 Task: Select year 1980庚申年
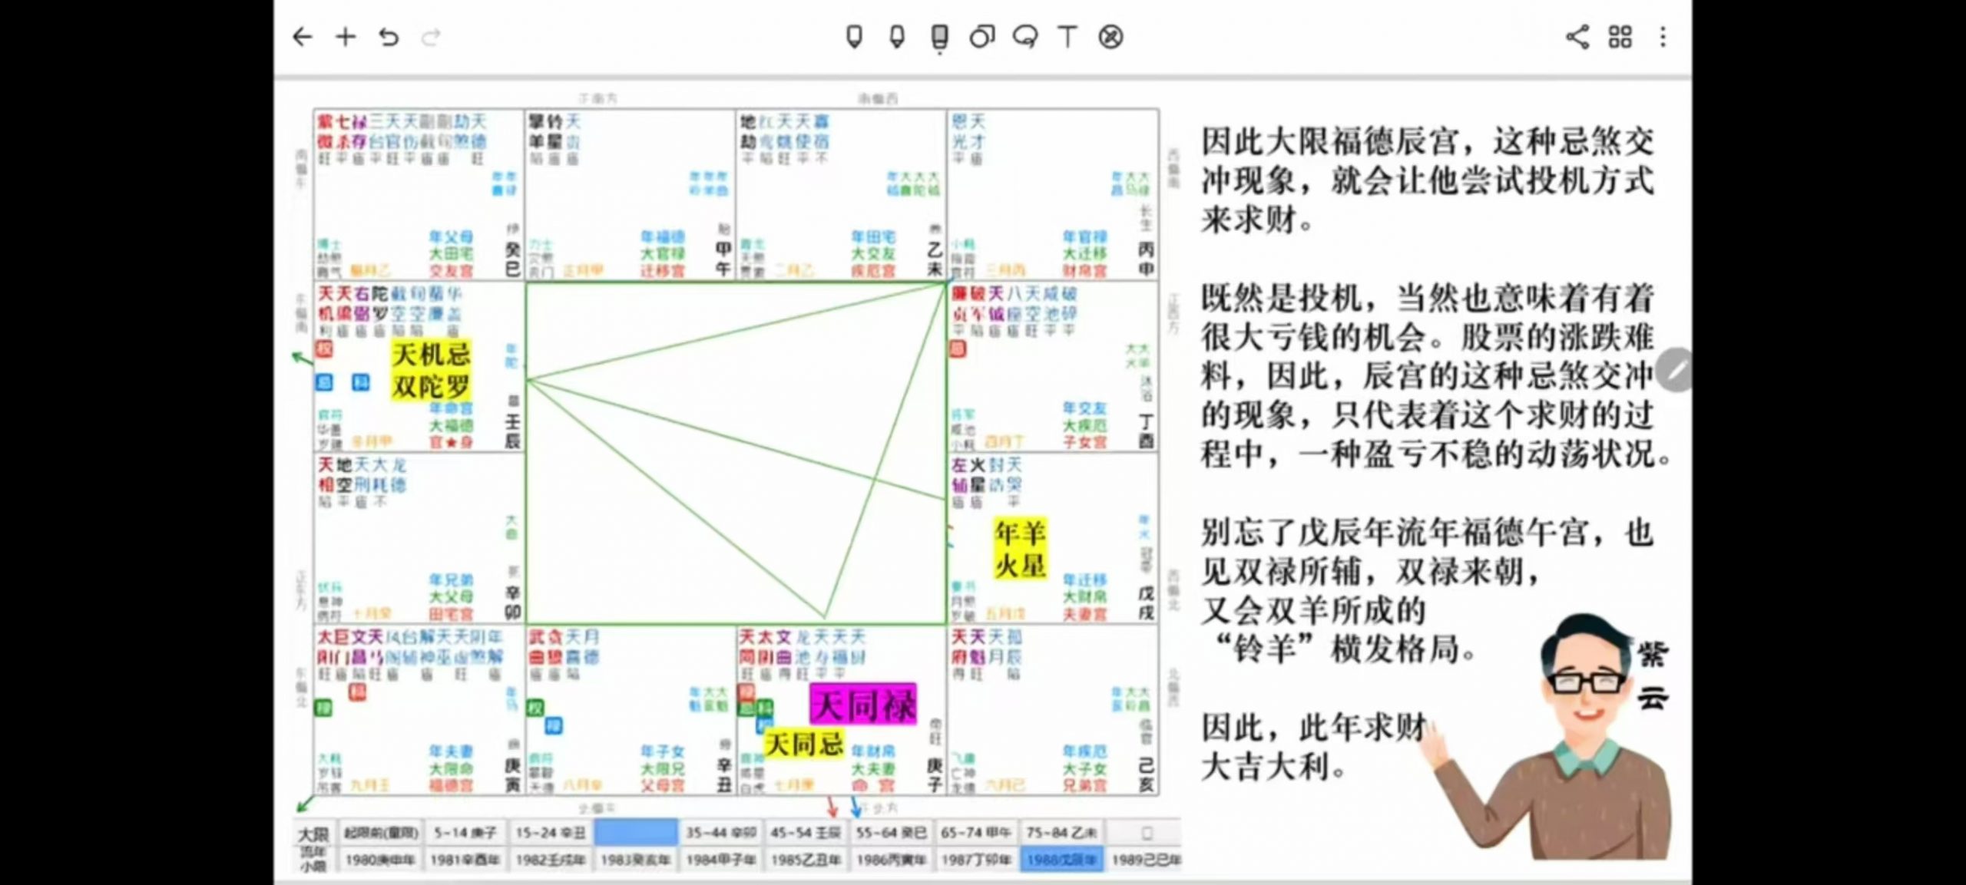click(381, 860)
